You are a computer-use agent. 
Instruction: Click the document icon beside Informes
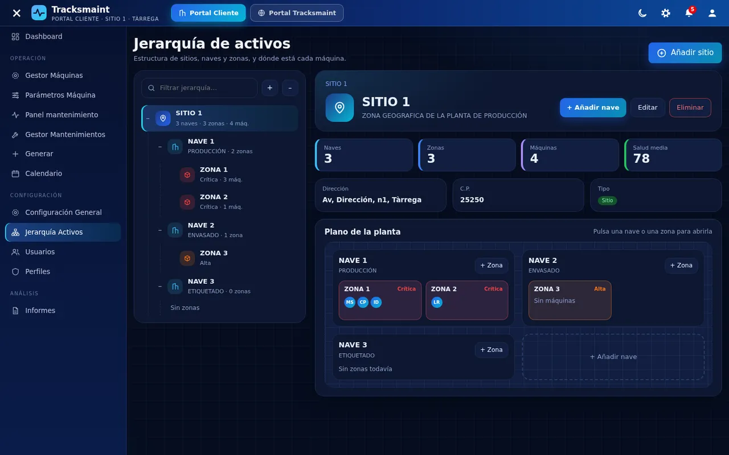(x=15, y=311)
